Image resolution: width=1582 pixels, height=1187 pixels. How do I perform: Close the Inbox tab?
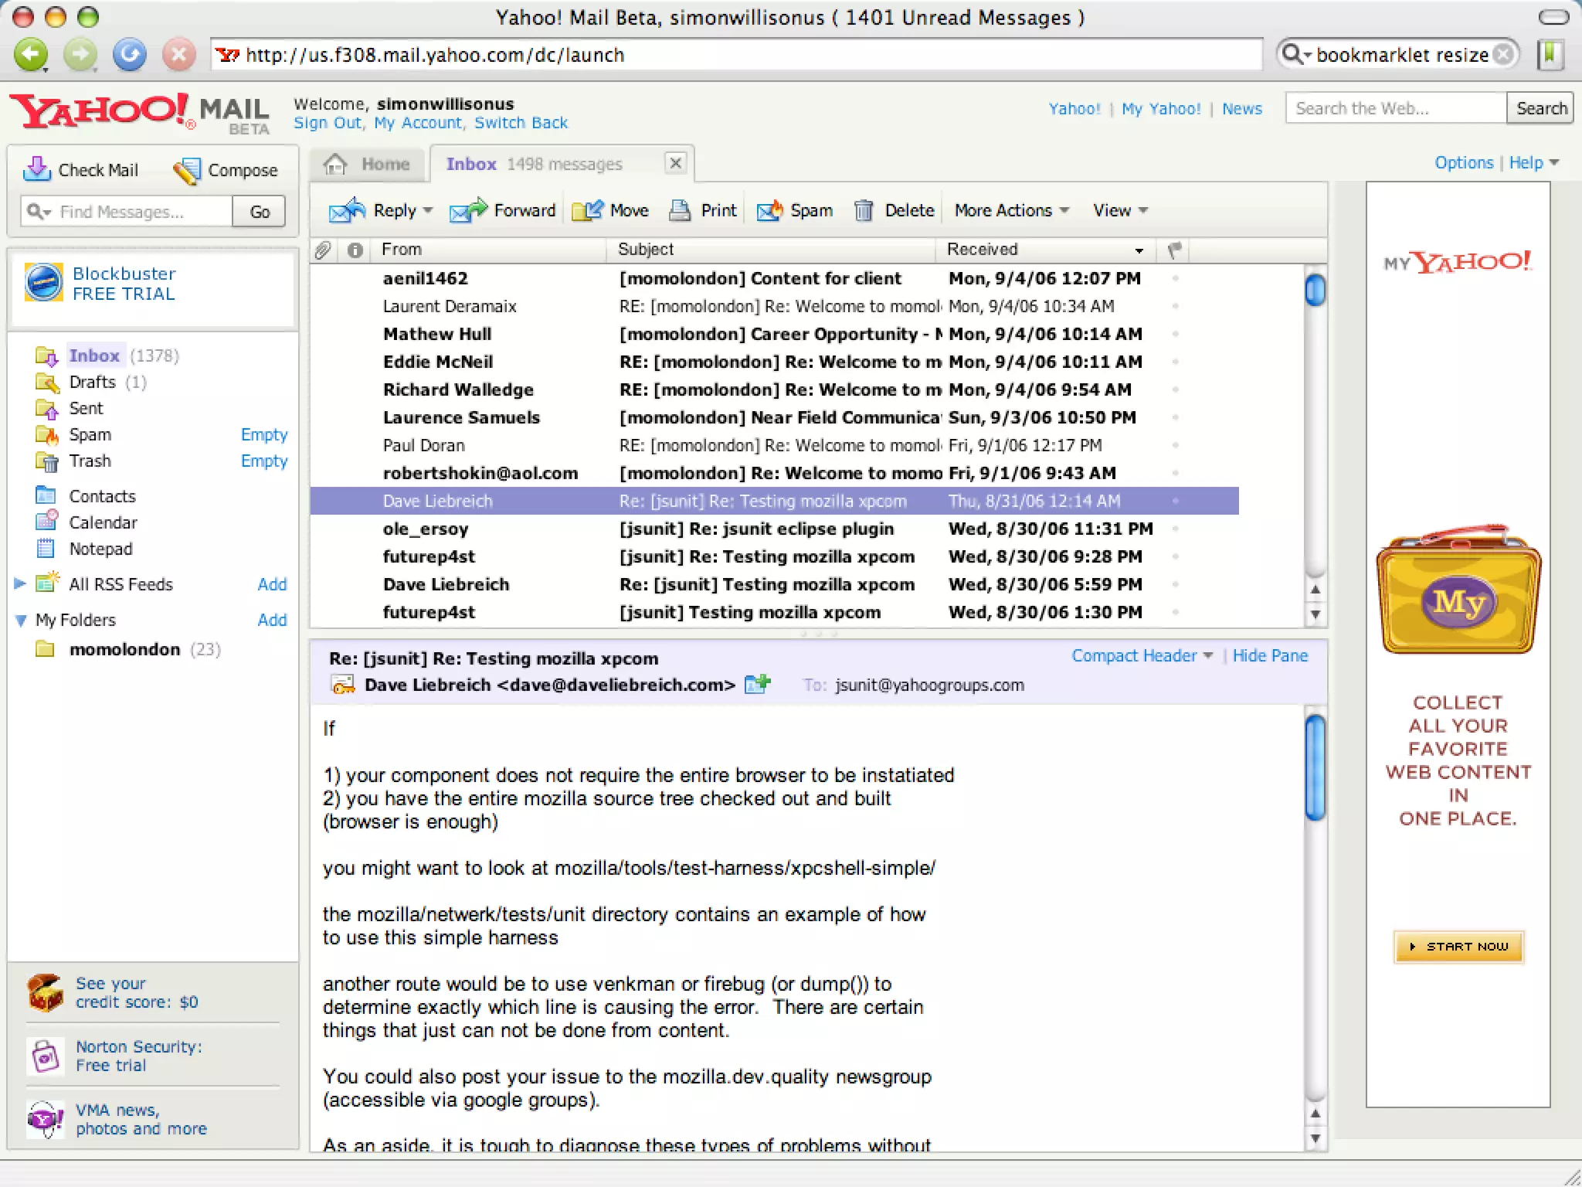pyautogui.click(x=675, y=163)
